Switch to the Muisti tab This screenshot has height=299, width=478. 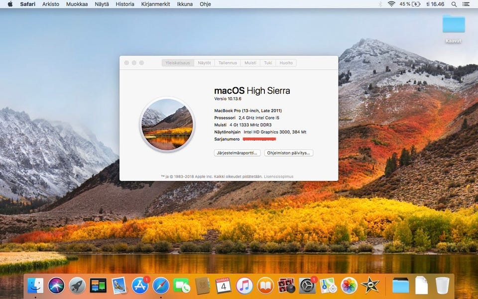250,63
